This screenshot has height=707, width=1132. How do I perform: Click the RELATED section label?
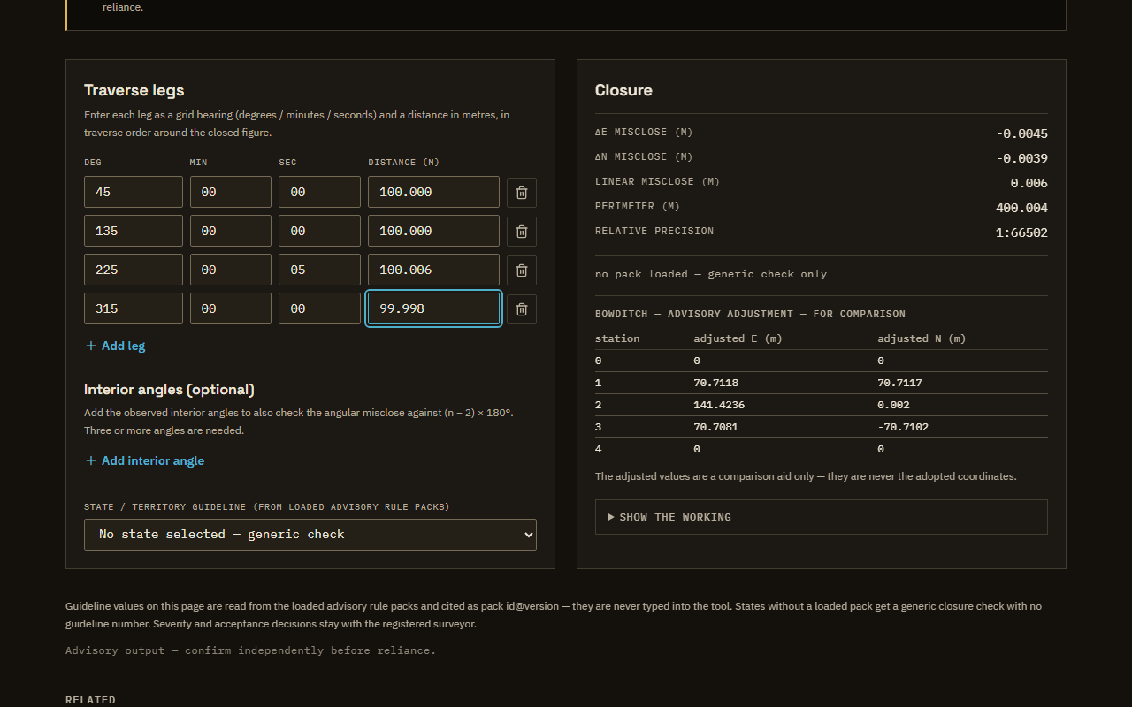(x=90, y=700)
